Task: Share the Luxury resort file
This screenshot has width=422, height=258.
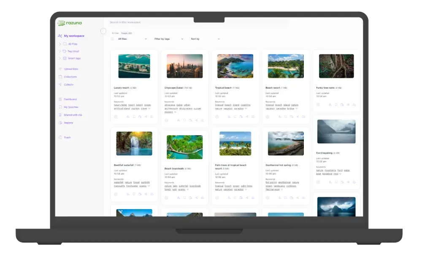Action: (x=146, y=117)
